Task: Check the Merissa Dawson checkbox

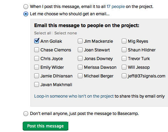Action: tap(80, 67)
